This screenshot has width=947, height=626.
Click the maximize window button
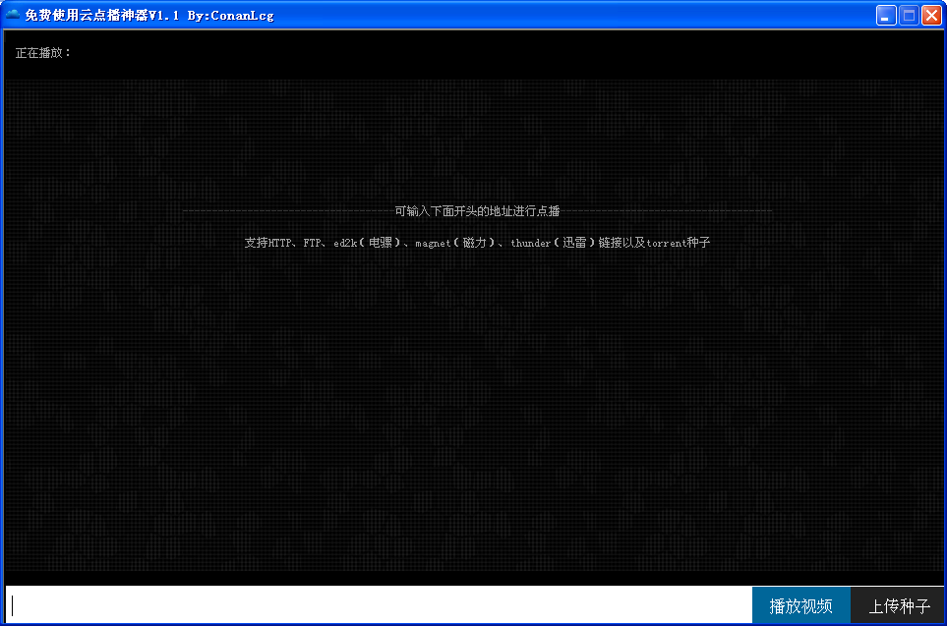(907, 15)
